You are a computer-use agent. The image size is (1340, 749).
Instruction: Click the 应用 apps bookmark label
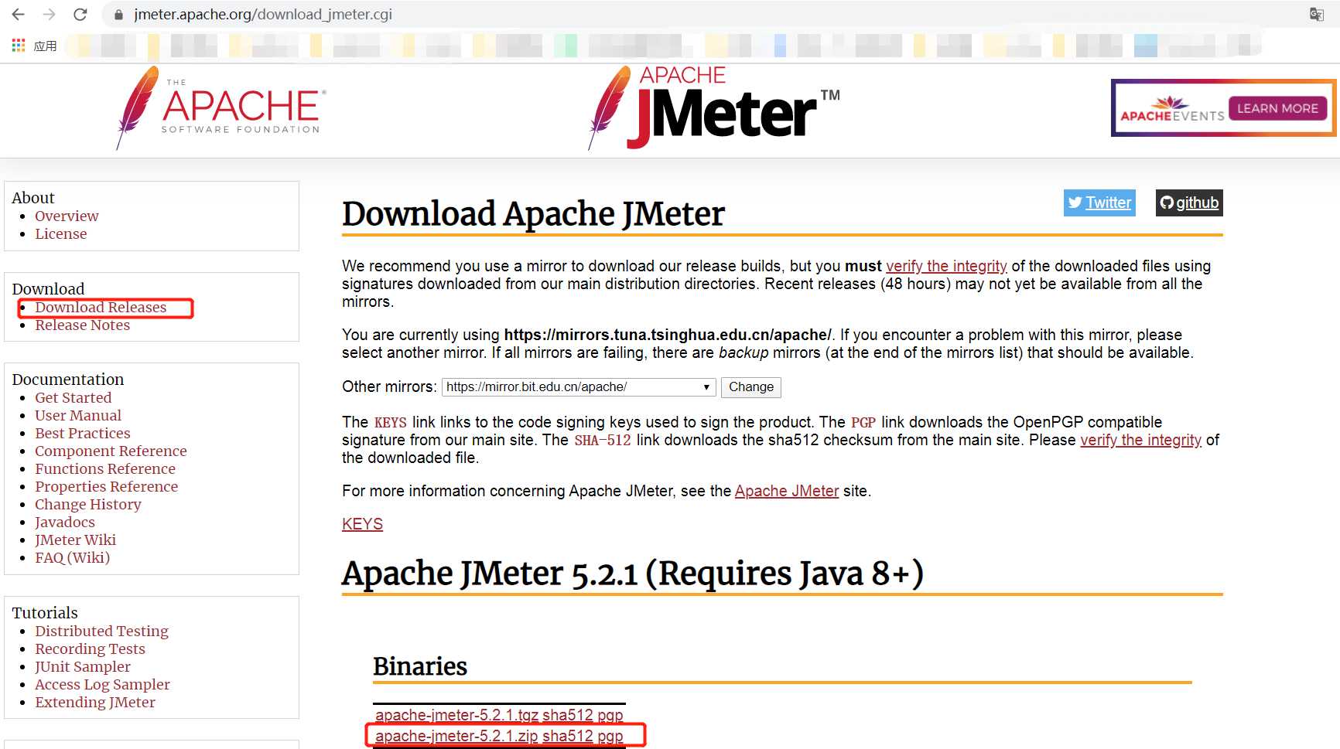point(45,46)
